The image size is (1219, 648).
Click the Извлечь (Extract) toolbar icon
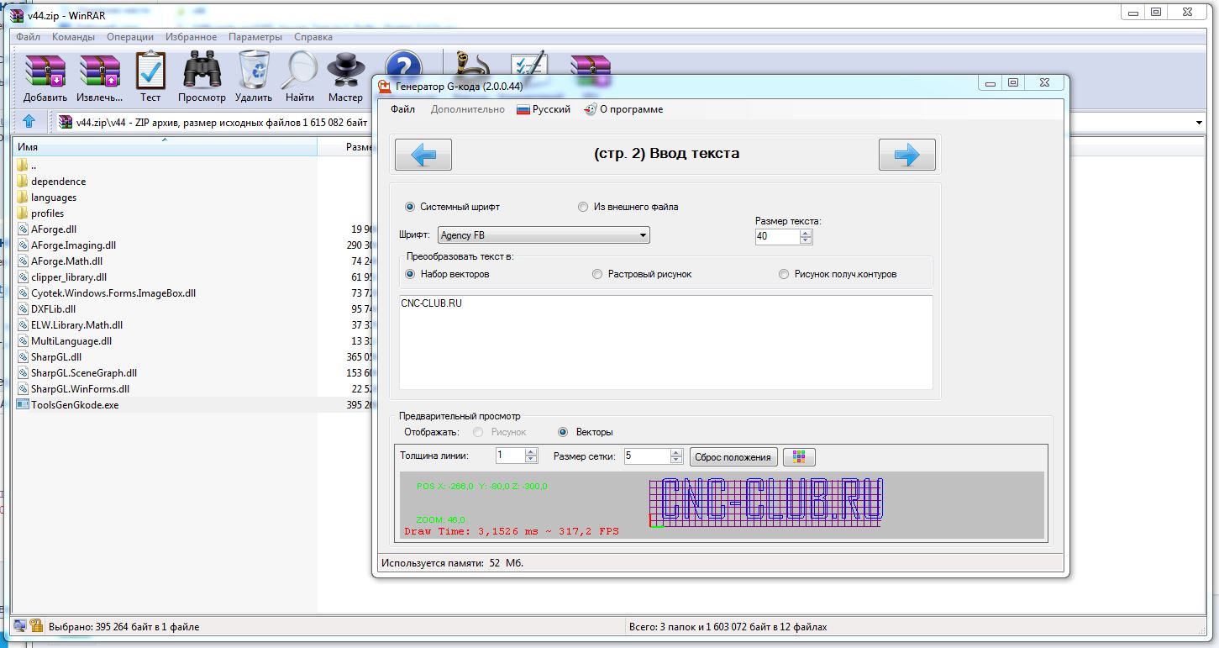pos(100,71)
